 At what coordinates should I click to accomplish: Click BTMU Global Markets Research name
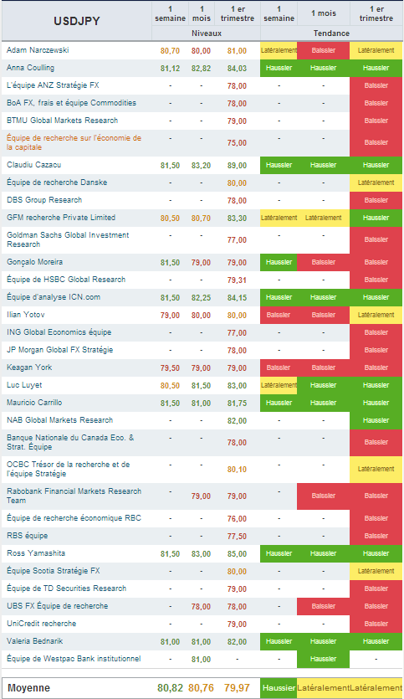63,121
